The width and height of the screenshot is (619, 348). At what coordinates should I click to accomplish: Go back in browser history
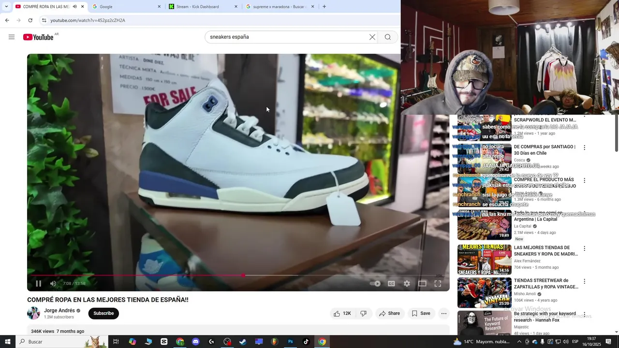point(7,20)
